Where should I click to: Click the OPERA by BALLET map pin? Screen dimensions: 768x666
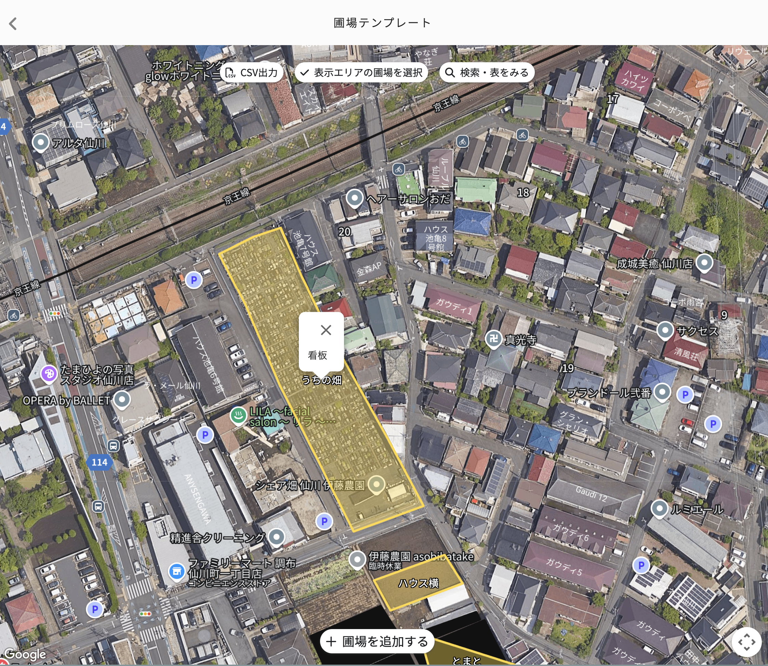[x=122, y=400]
